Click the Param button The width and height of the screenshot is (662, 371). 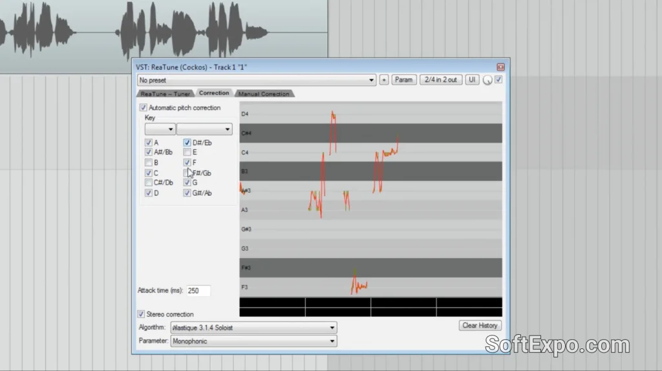pos(403,80)
